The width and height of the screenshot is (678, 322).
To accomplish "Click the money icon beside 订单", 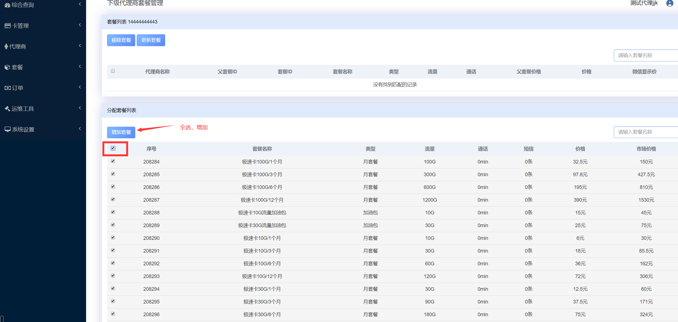I will (x=7, y=88).
